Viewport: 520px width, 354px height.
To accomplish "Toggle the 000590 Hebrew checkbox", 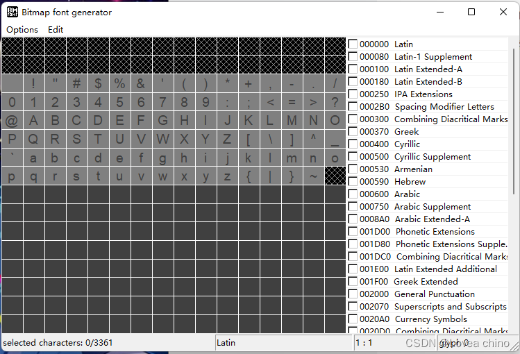I will (353, 182).
